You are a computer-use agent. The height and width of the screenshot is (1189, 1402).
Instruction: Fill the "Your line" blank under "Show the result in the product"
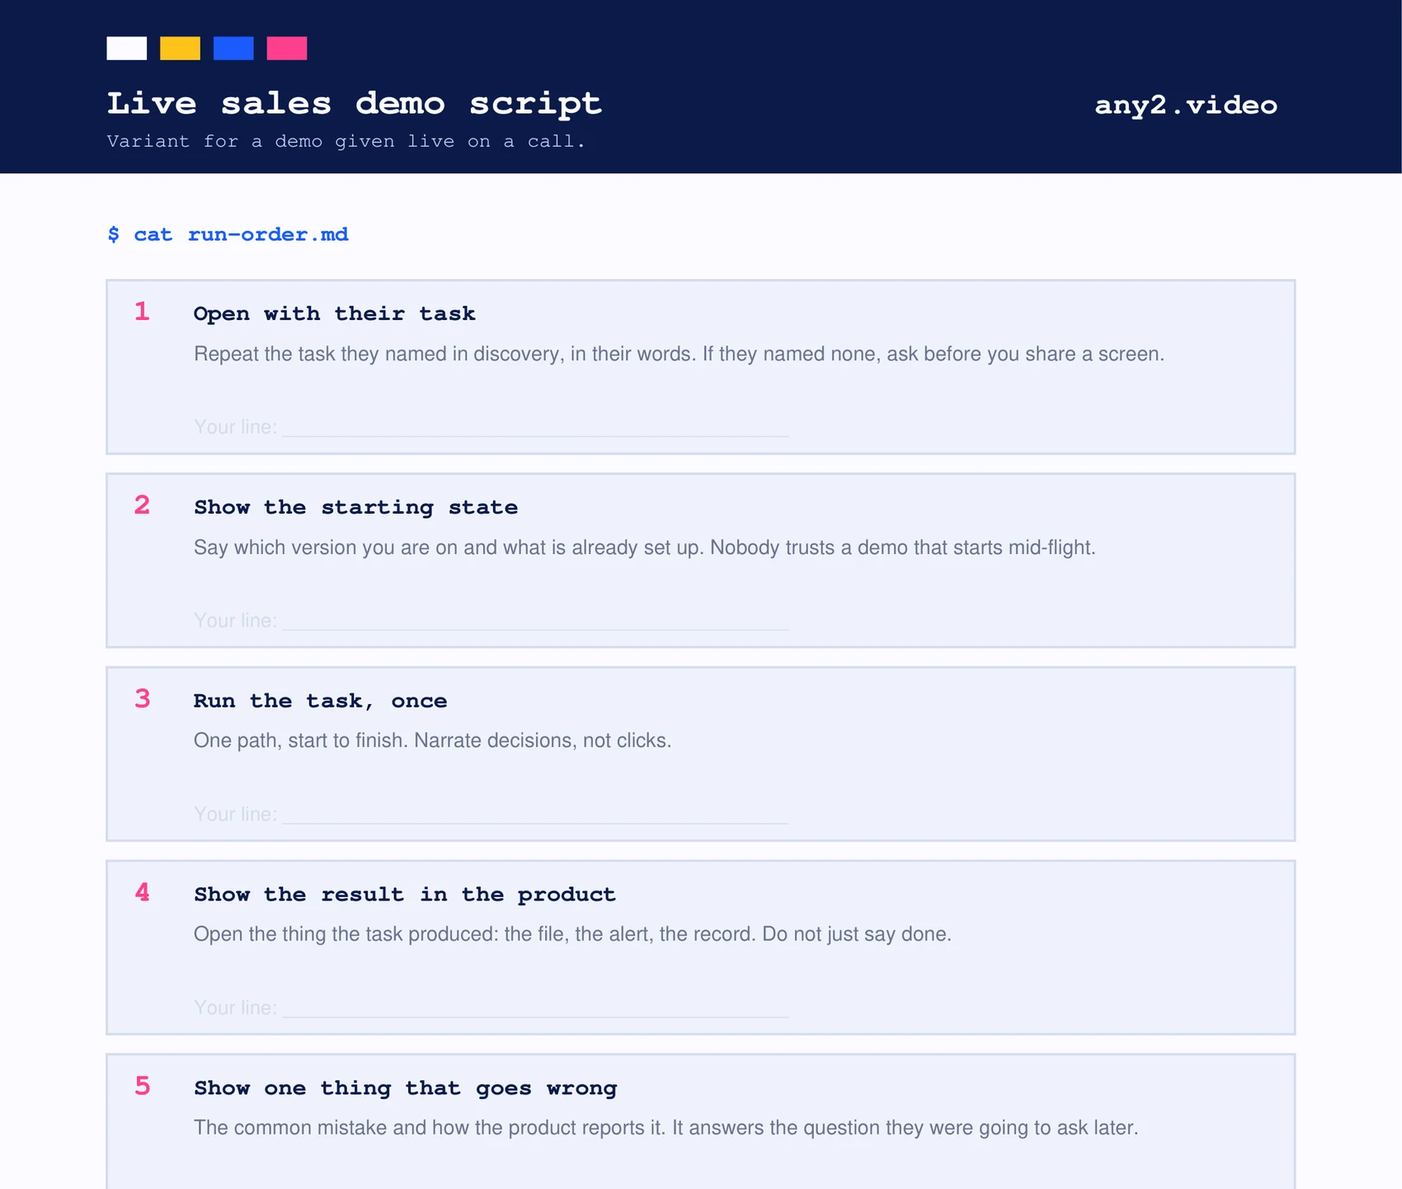pyautogui.click(x=535, y=1008)
